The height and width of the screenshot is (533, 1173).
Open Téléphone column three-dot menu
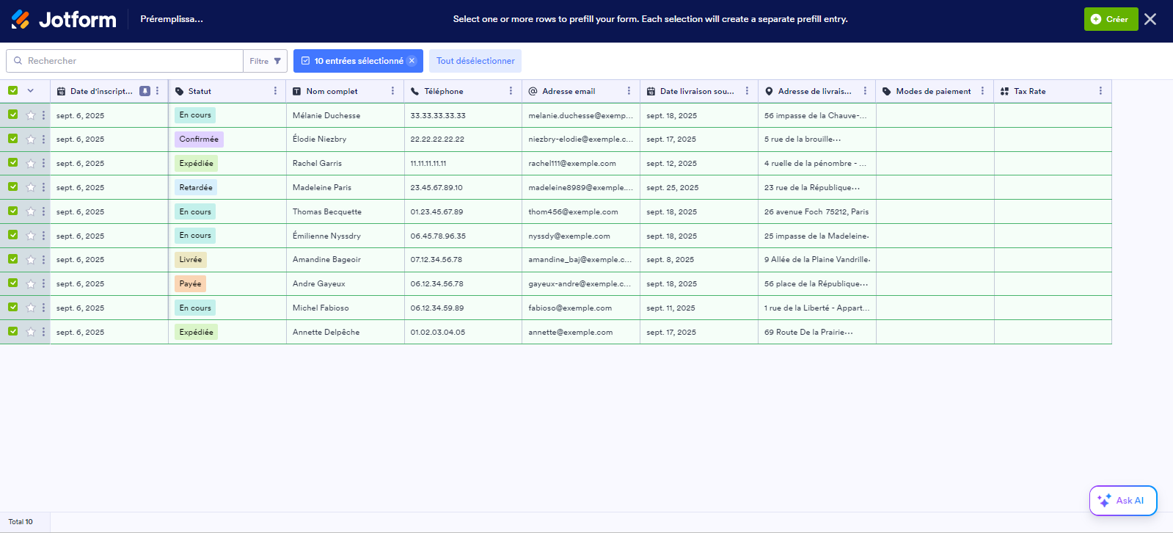click(511, 91)
